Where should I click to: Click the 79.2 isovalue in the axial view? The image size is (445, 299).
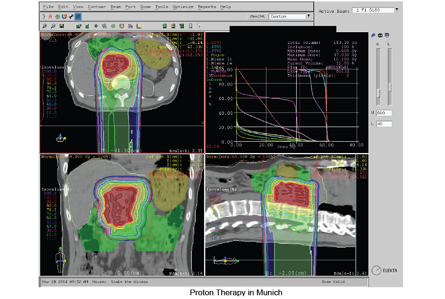point(51,88)
